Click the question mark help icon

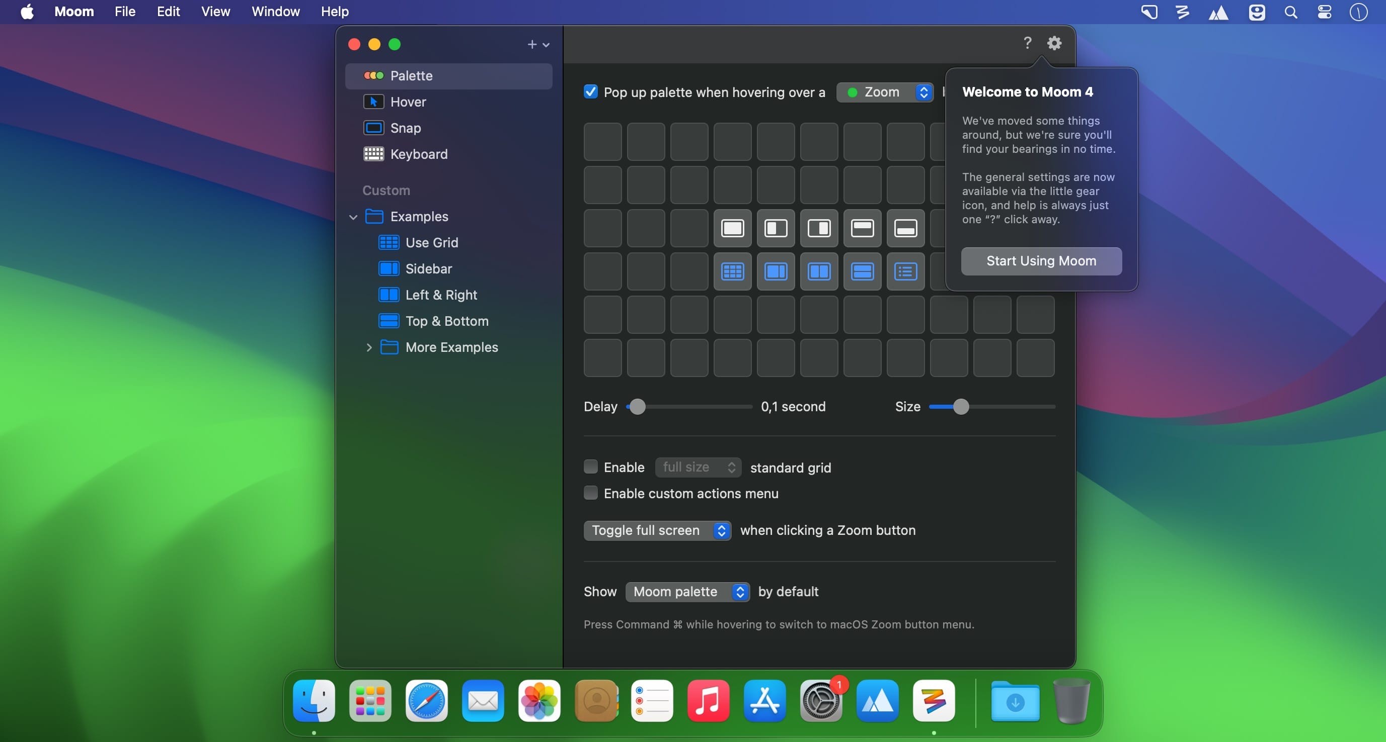1027,43
